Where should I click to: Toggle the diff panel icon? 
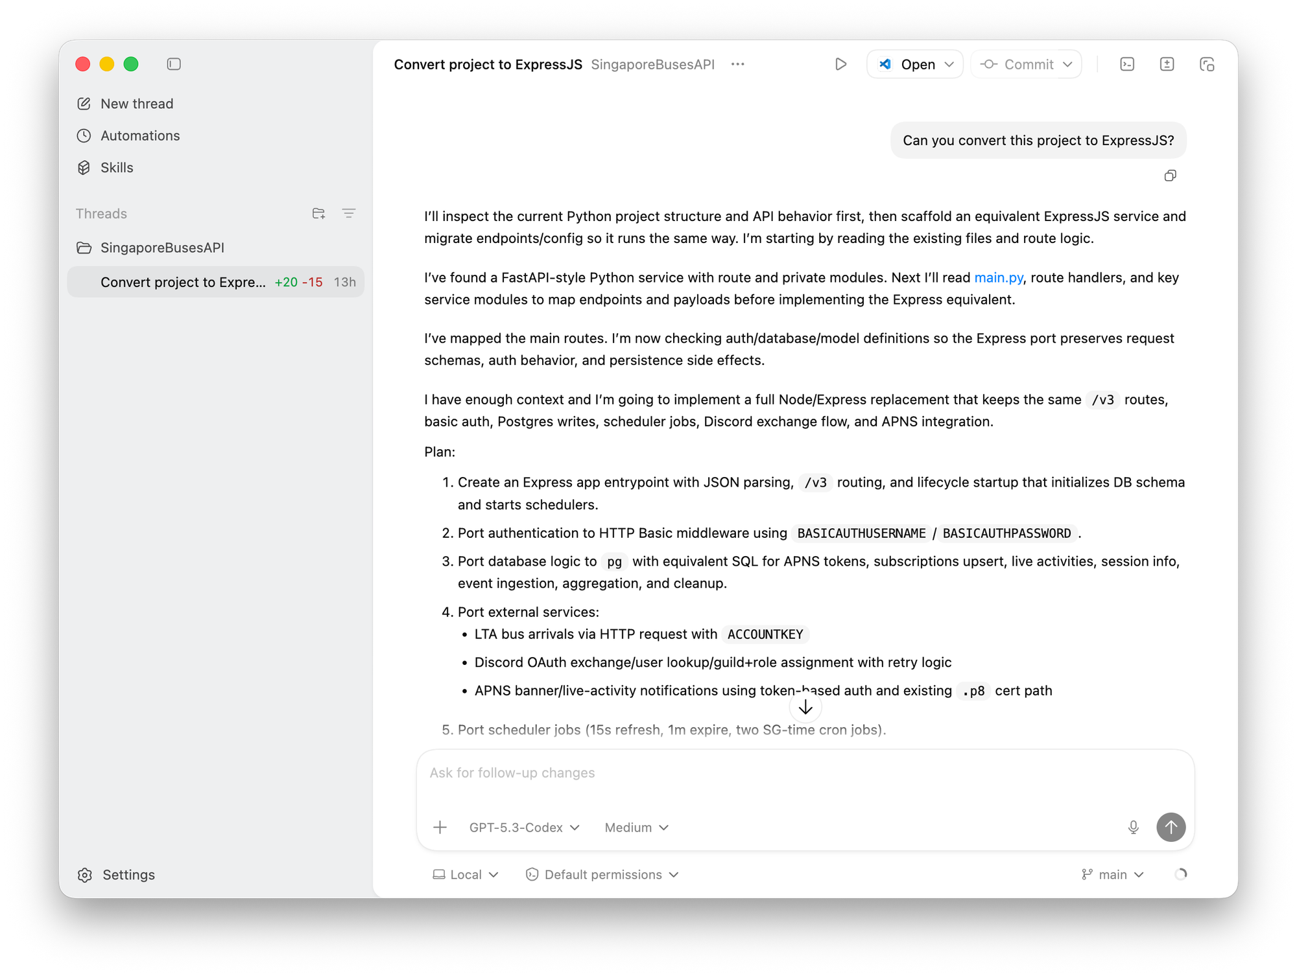1167,64
